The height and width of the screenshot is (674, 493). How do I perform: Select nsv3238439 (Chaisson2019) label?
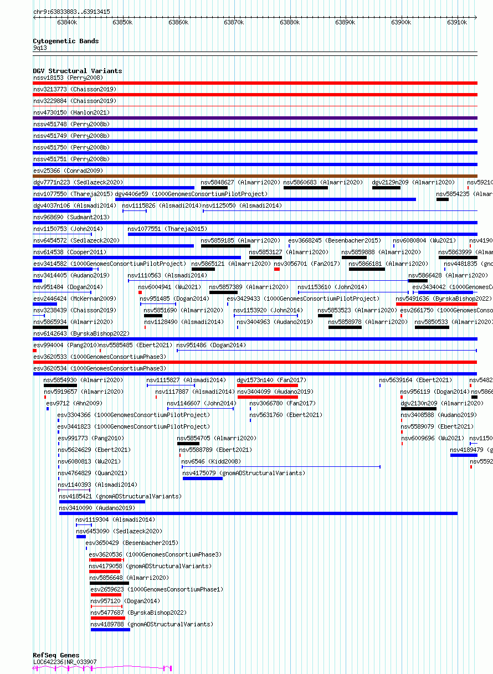[75, 310]
